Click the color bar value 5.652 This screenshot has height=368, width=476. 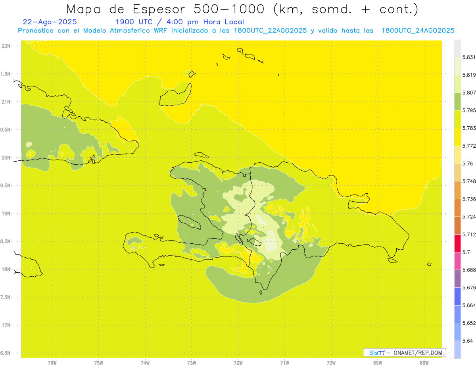point(468,323)
